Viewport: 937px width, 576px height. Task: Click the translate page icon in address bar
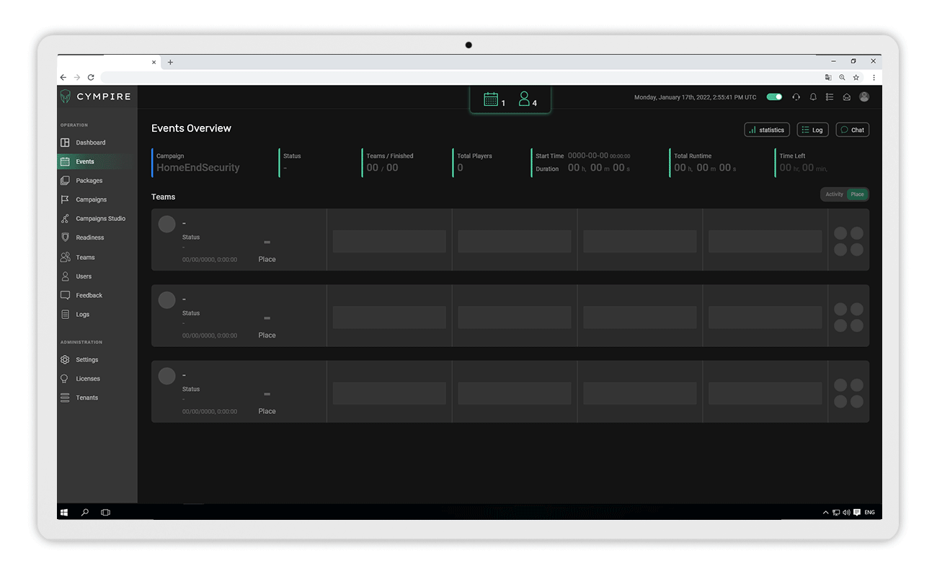coord(828,77)
